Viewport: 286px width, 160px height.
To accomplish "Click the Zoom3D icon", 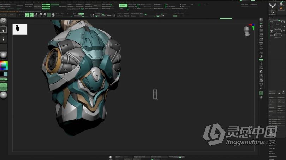I will 261,76.
